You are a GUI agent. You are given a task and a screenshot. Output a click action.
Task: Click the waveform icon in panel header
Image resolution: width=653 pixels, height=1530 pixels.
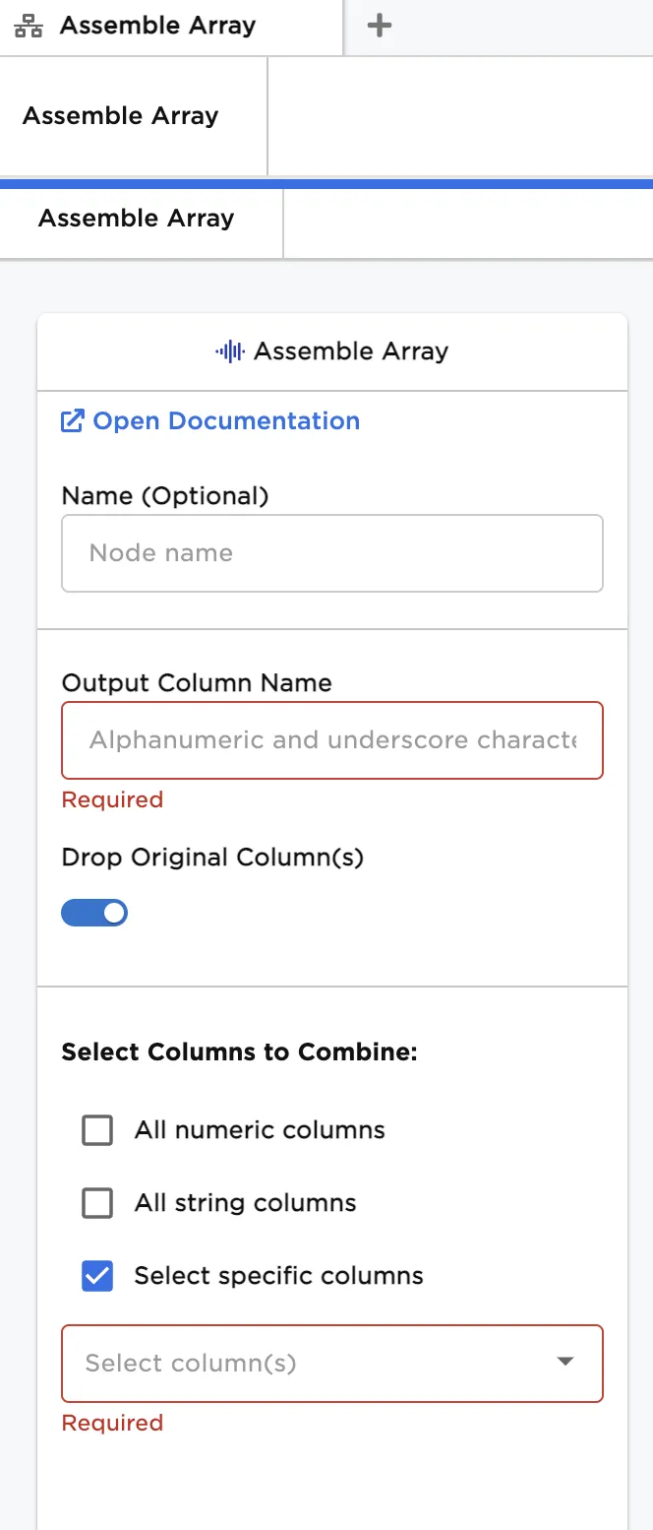[229, 351]
